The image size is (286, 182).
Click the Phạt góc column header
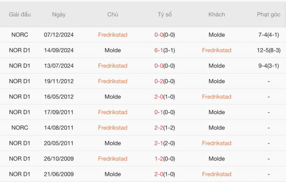[268, 15]
